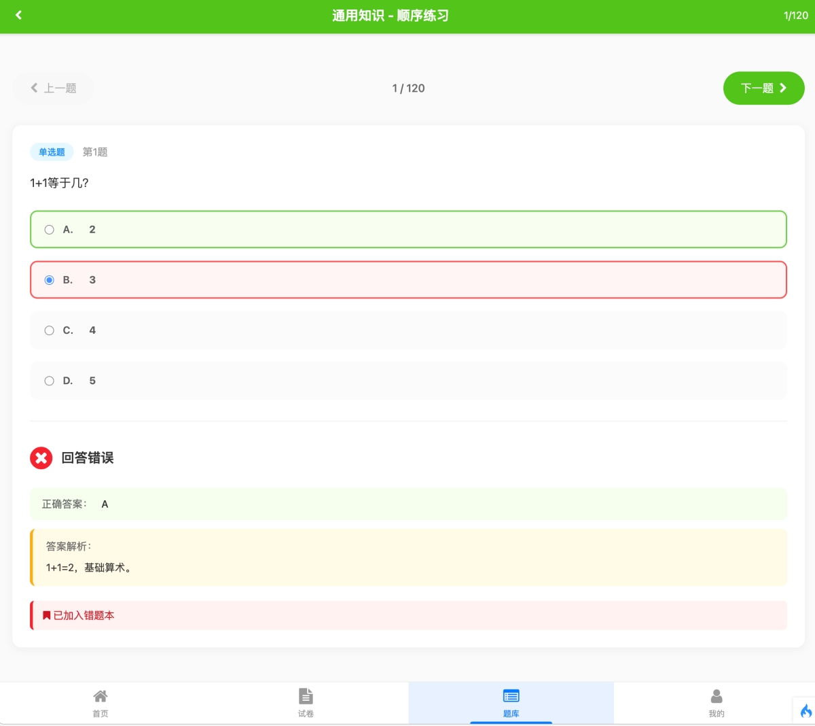815x726 pixels.
Task: Click the 1/120 counter in header
Action: [x=795, y=16]
